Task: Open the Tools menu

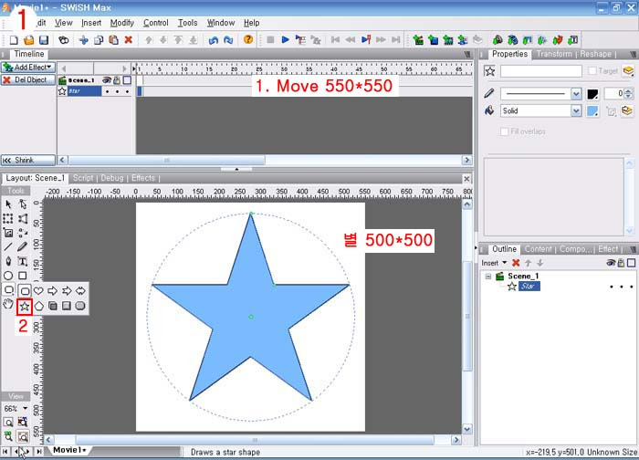Action: point(187,23)
